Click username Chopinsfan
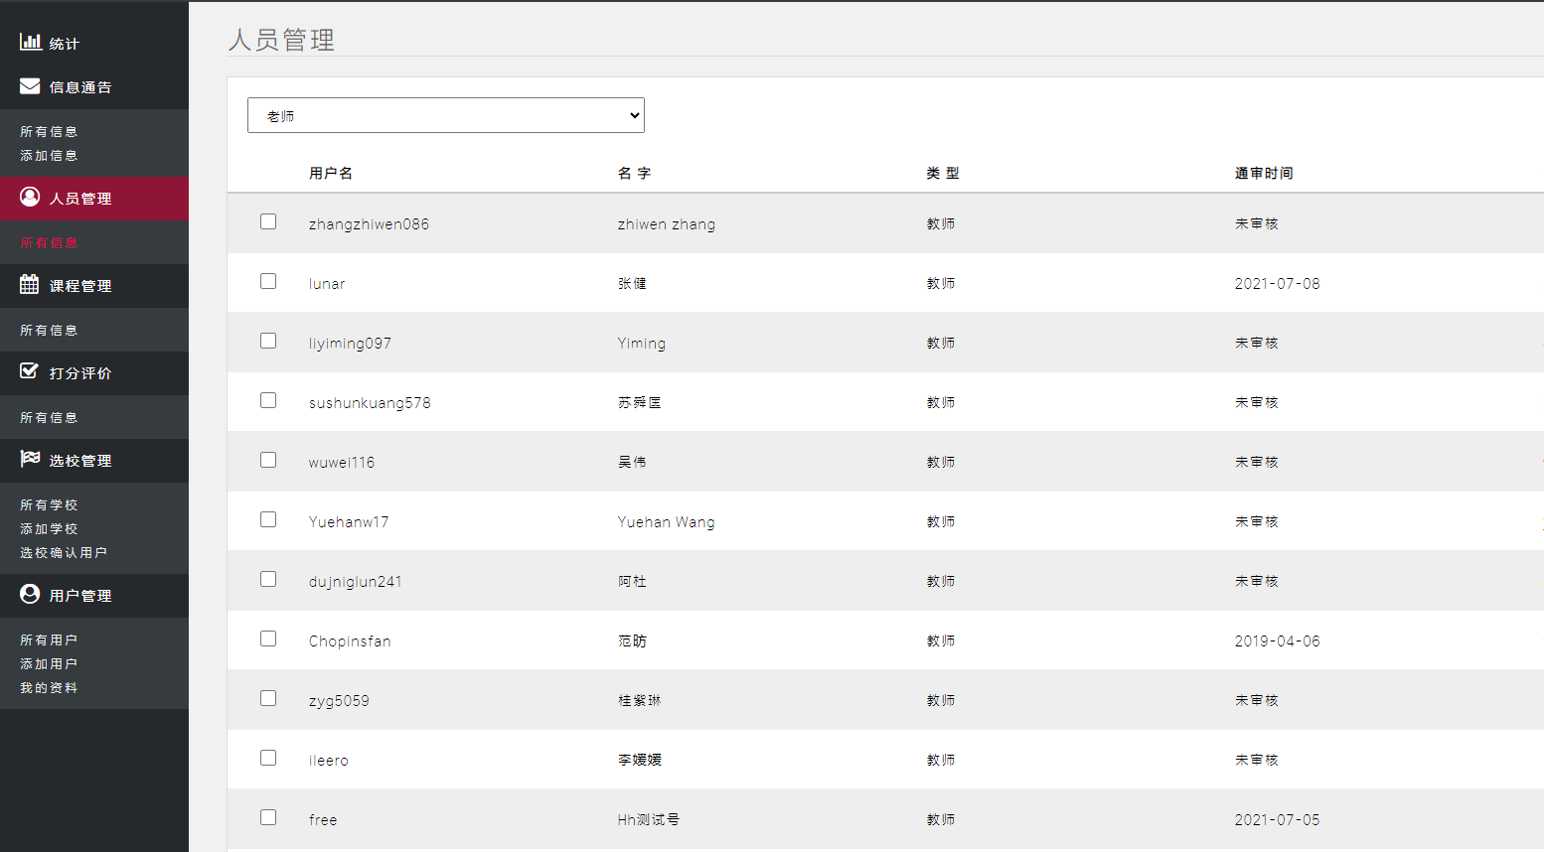The image size is (1544, 852). click(x=350, y=641)
